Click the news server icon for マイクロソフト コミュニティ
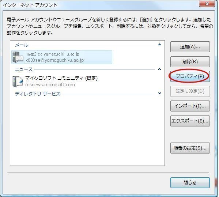Image resolution: width=219 pixels, height=197 pixels. (18, 82)
